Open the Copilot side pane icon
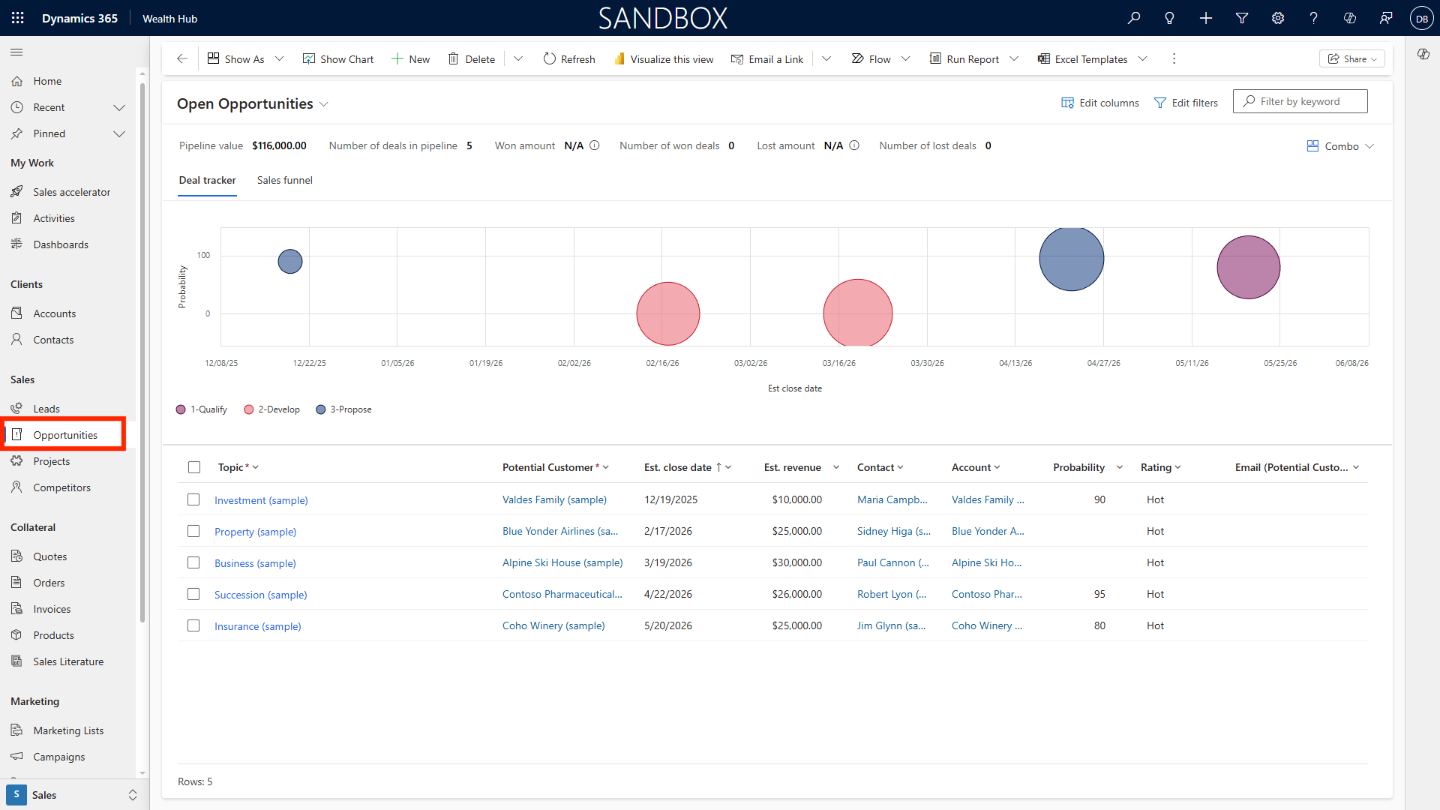The image size is (1440, 810). click(1423, 54)
